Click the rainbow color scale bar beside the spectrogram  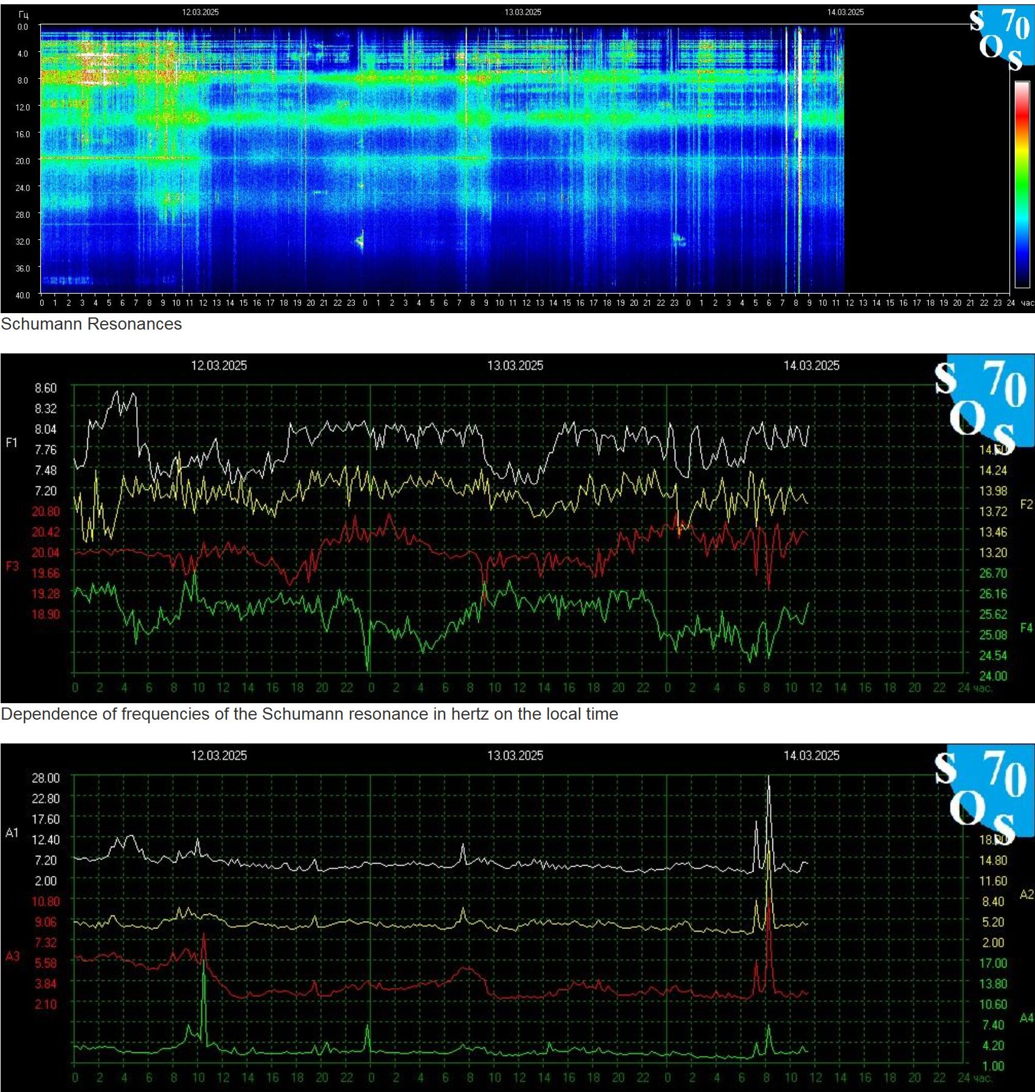coord(1022,183)
